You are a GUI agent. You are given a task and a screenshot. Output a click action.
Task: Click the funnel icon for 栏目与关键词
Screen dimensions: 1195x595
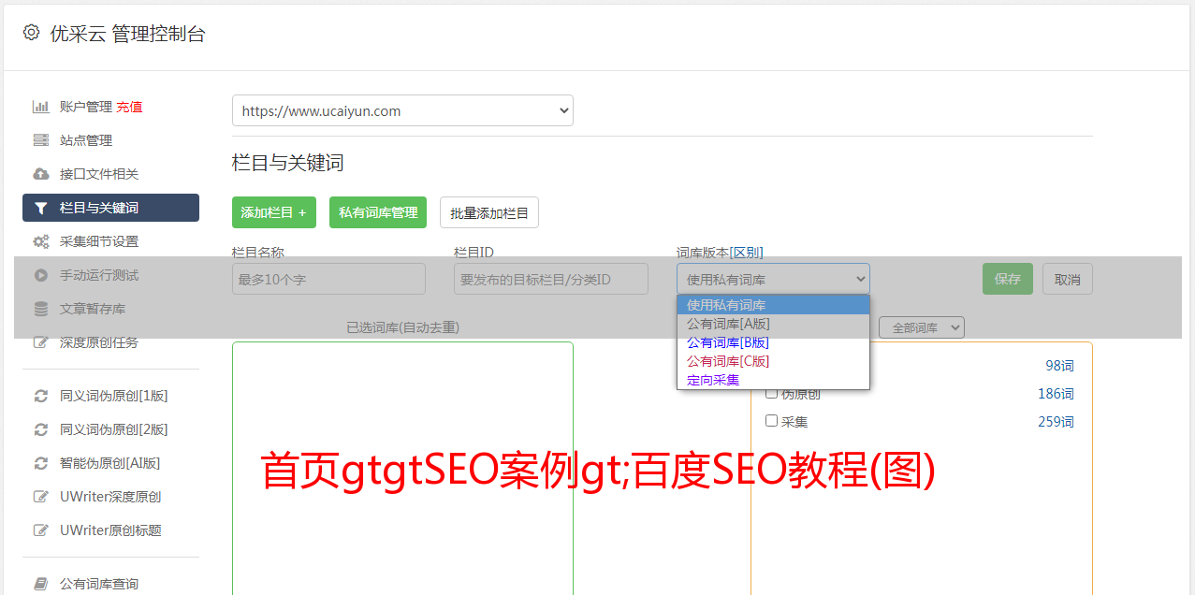(x=40, y=208)
